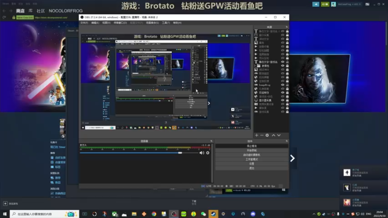Click 停止推流 button
This screenshot has height=218, width=388.
tap(252, 146)
